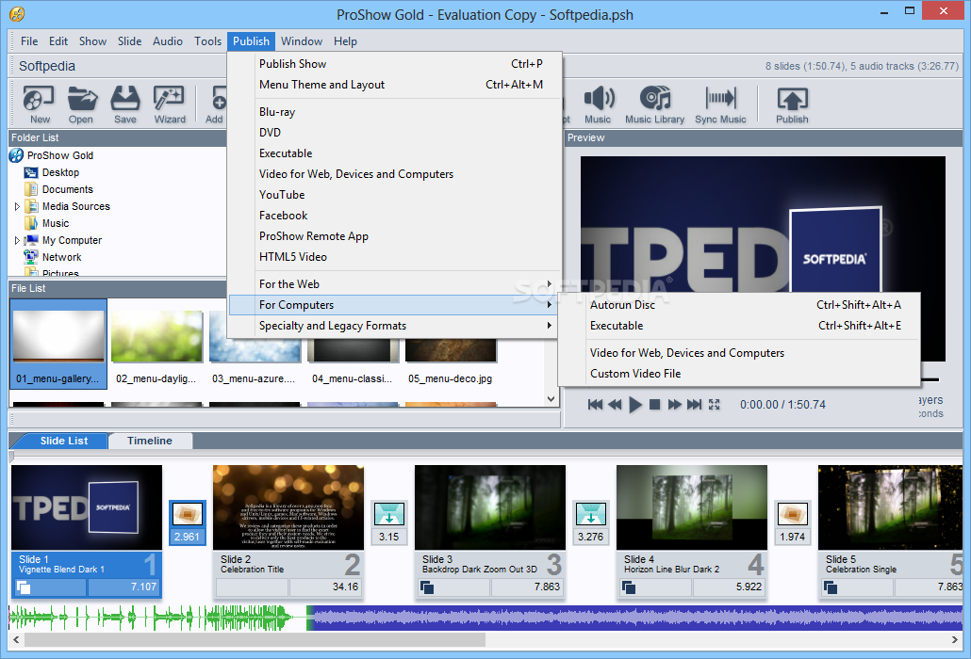This screenshot has height=659, width=971.
Task: Select Menu Theme and Layout entry
Action: tap(395, 85)
